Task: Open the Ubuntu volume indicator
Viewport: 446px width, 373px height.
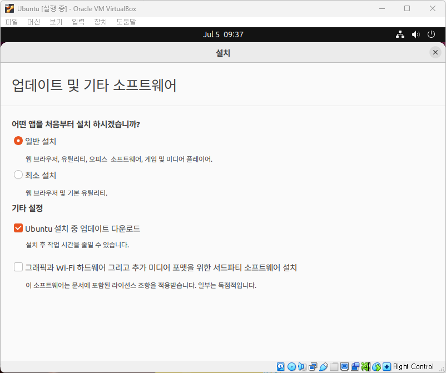Action: point(415,34)
